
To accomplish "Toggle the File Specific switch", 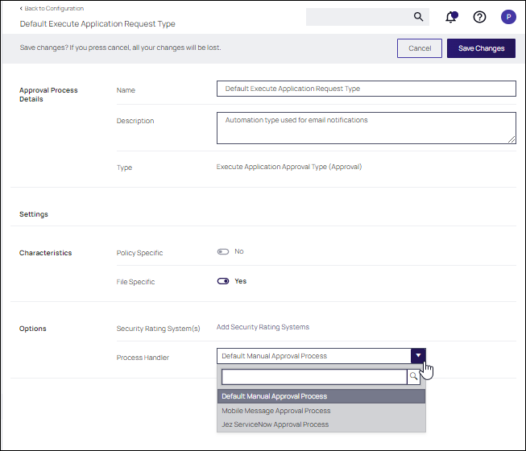I will tap(223, 281).
